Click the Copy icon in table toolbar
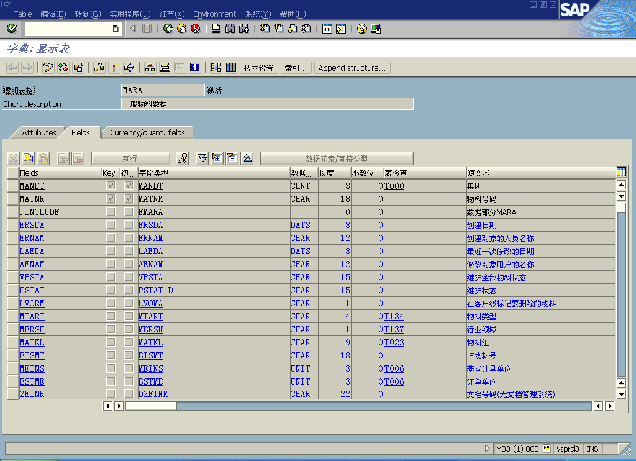The image size is (636, 461). tap(29, 158)
